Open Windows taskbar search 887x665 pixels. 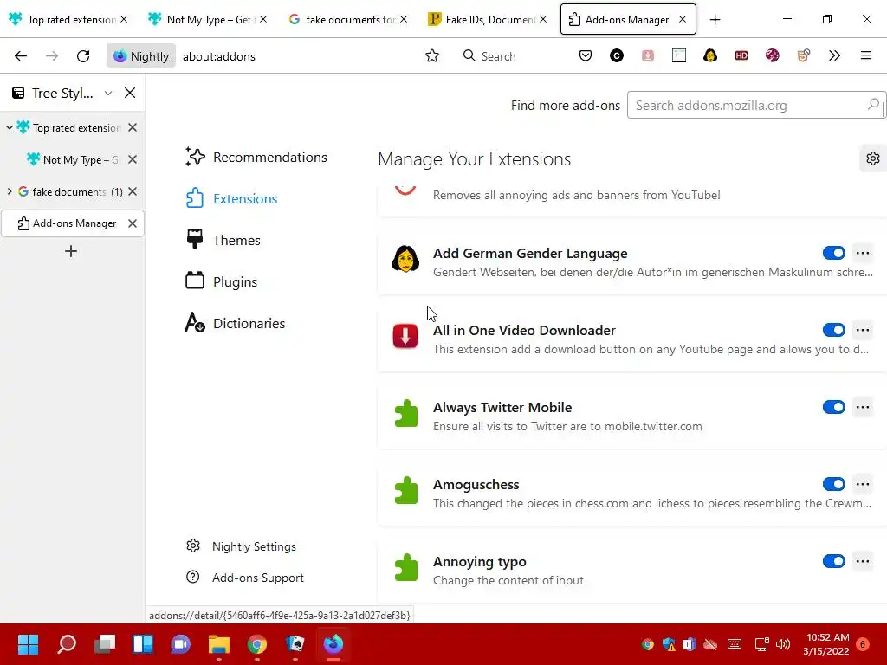[x=67, y=644]
